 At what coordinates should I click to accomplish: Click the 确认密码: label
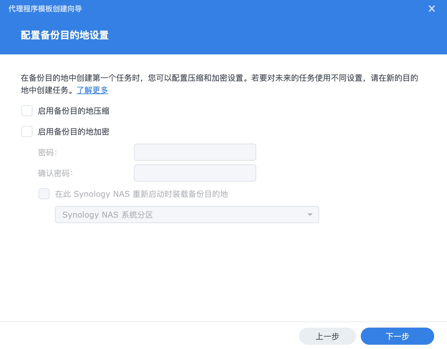pos(55,173)
